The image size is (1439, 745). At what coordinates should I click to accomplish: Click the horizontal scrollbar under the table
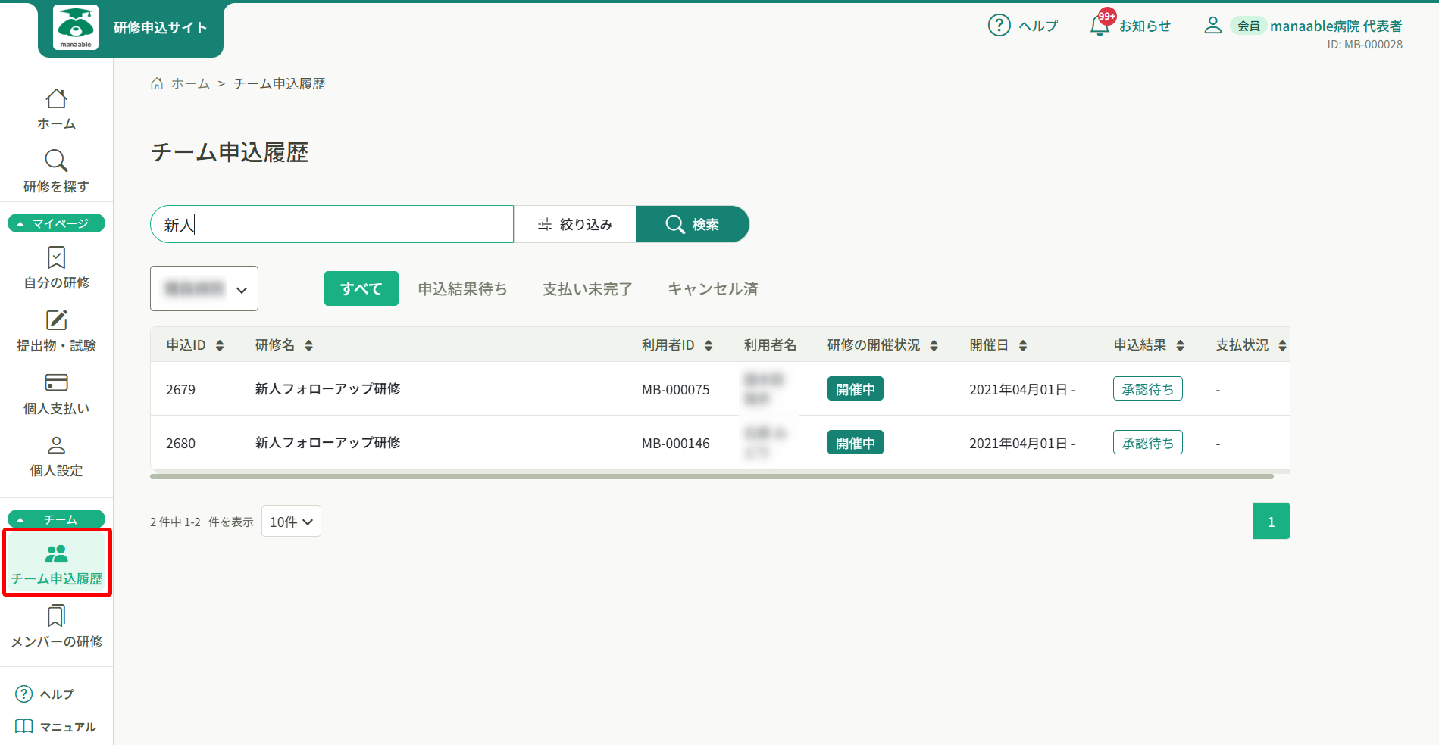pyautogui.click(x=711, y=476)
